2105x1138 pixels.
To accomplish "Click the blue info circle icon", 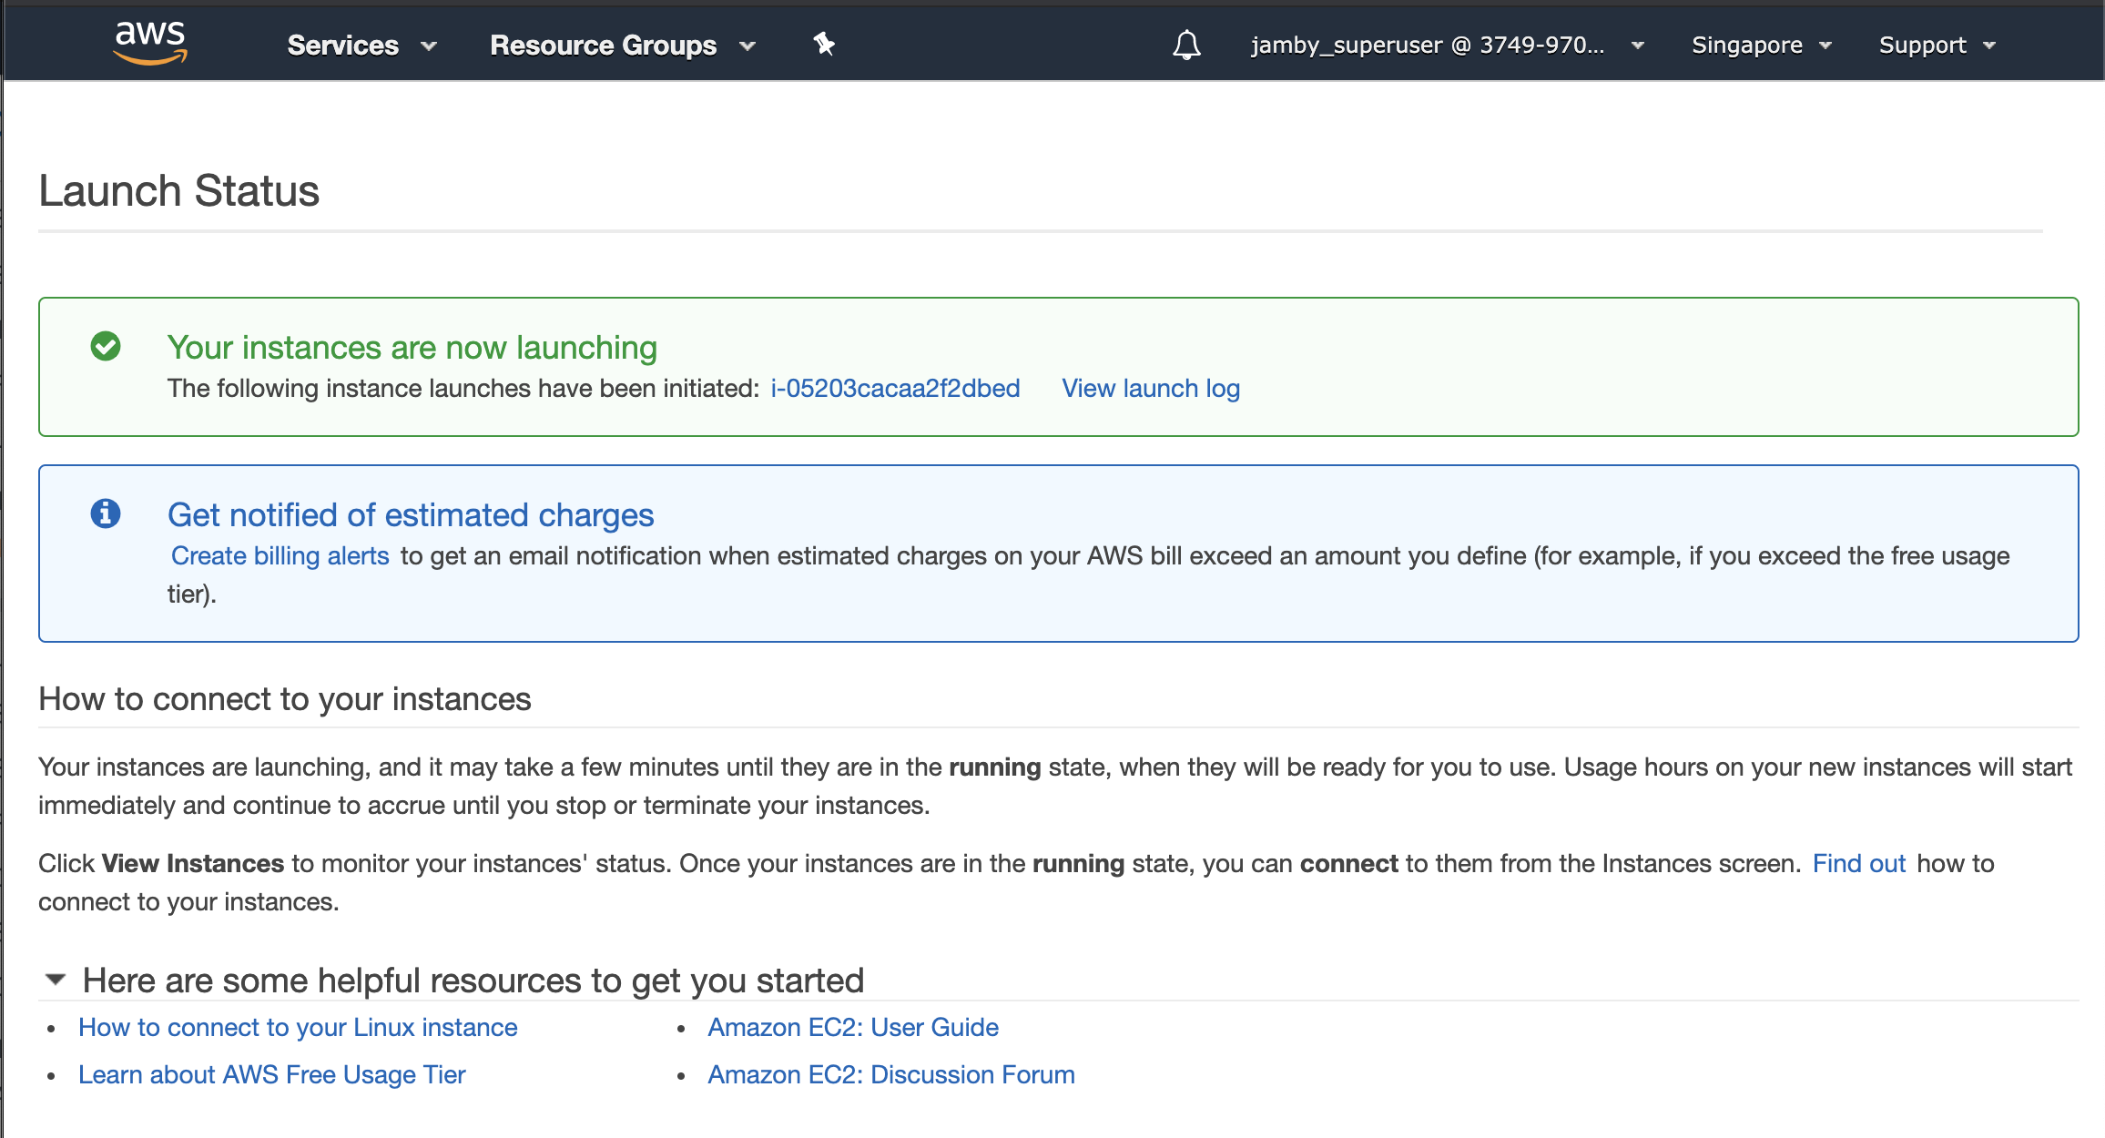I will pyautogui.click(x=106, y=513).
